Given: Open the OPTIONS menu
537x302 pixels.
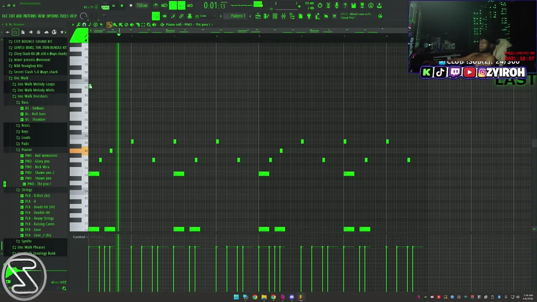Looking at the screenshot, I should pyautogui.click(x=52, y=16).
